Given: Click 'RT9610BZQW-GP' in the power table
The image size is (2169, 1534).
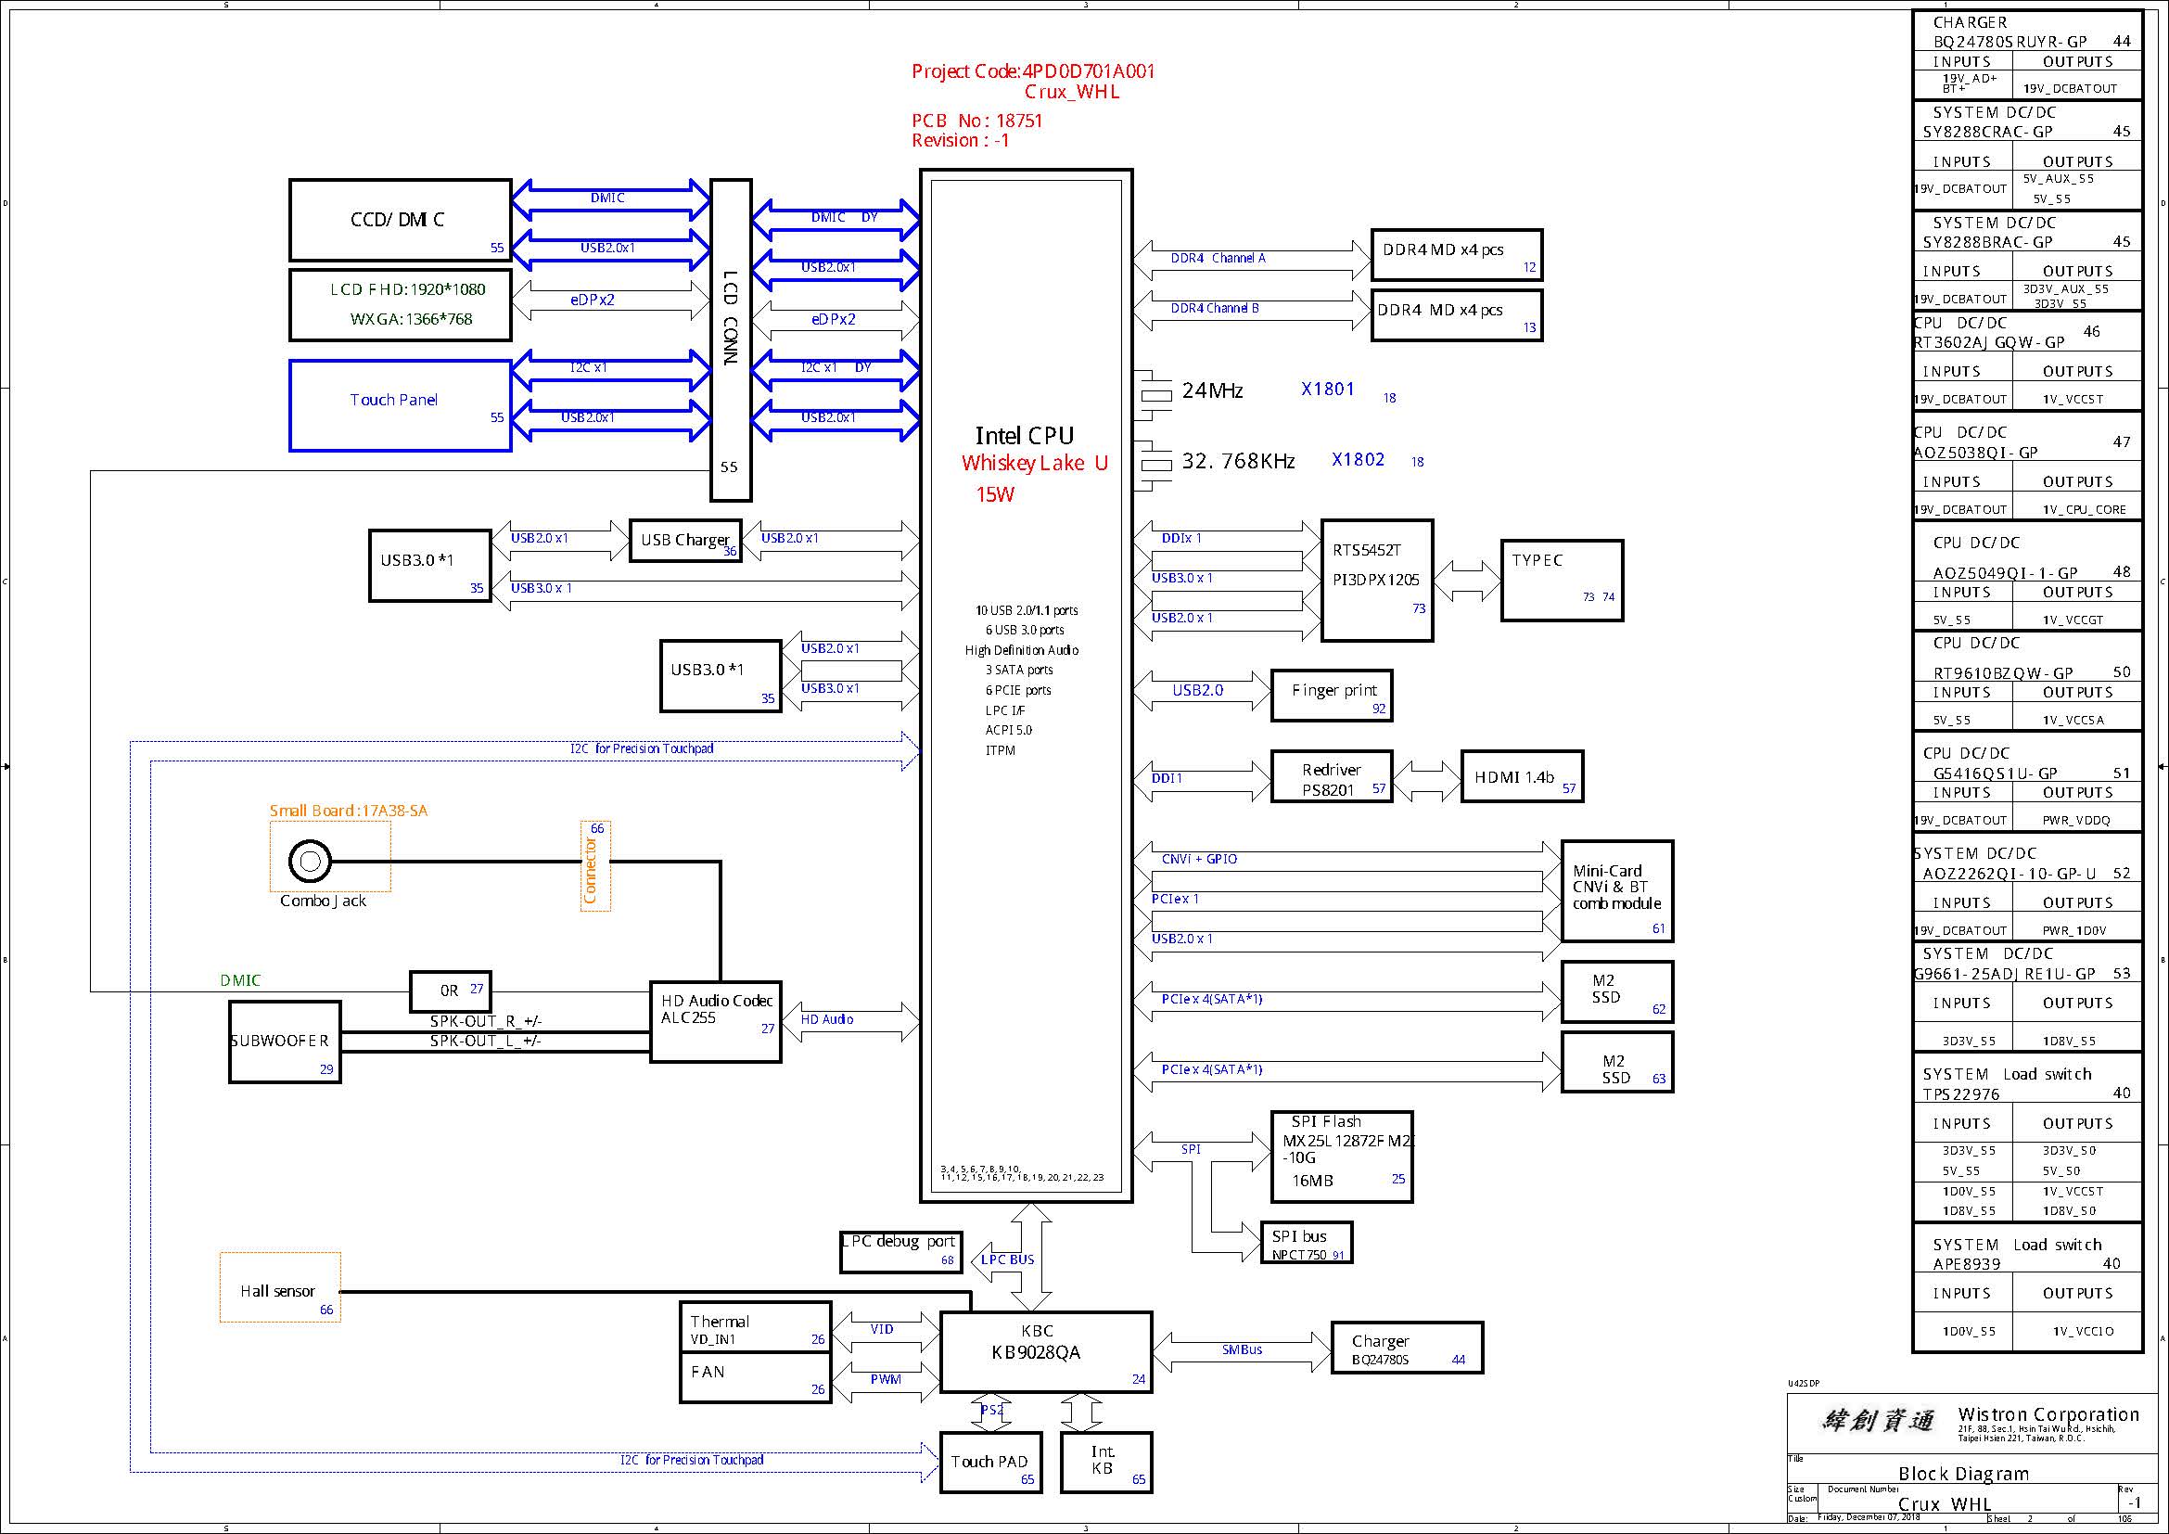Looking at the screenshot, I should point(2003,672).
